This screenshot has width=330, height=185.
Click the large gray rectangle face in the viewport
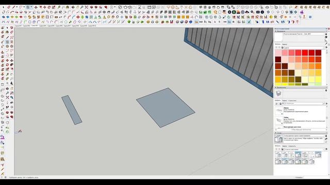[166, 107]
